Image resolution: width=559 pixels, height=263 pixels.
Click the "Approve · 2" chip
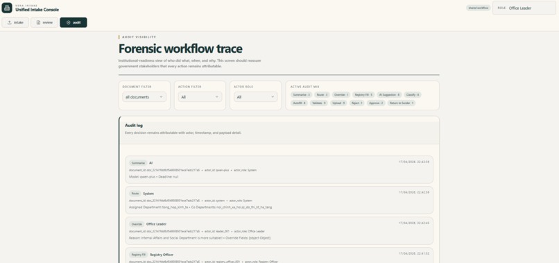tap(376, 103)
